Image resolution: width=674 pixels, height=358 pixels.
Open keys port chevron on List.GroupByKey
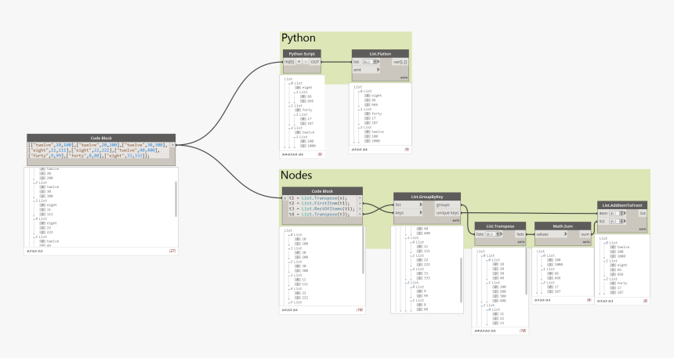[x=420, y=213]
